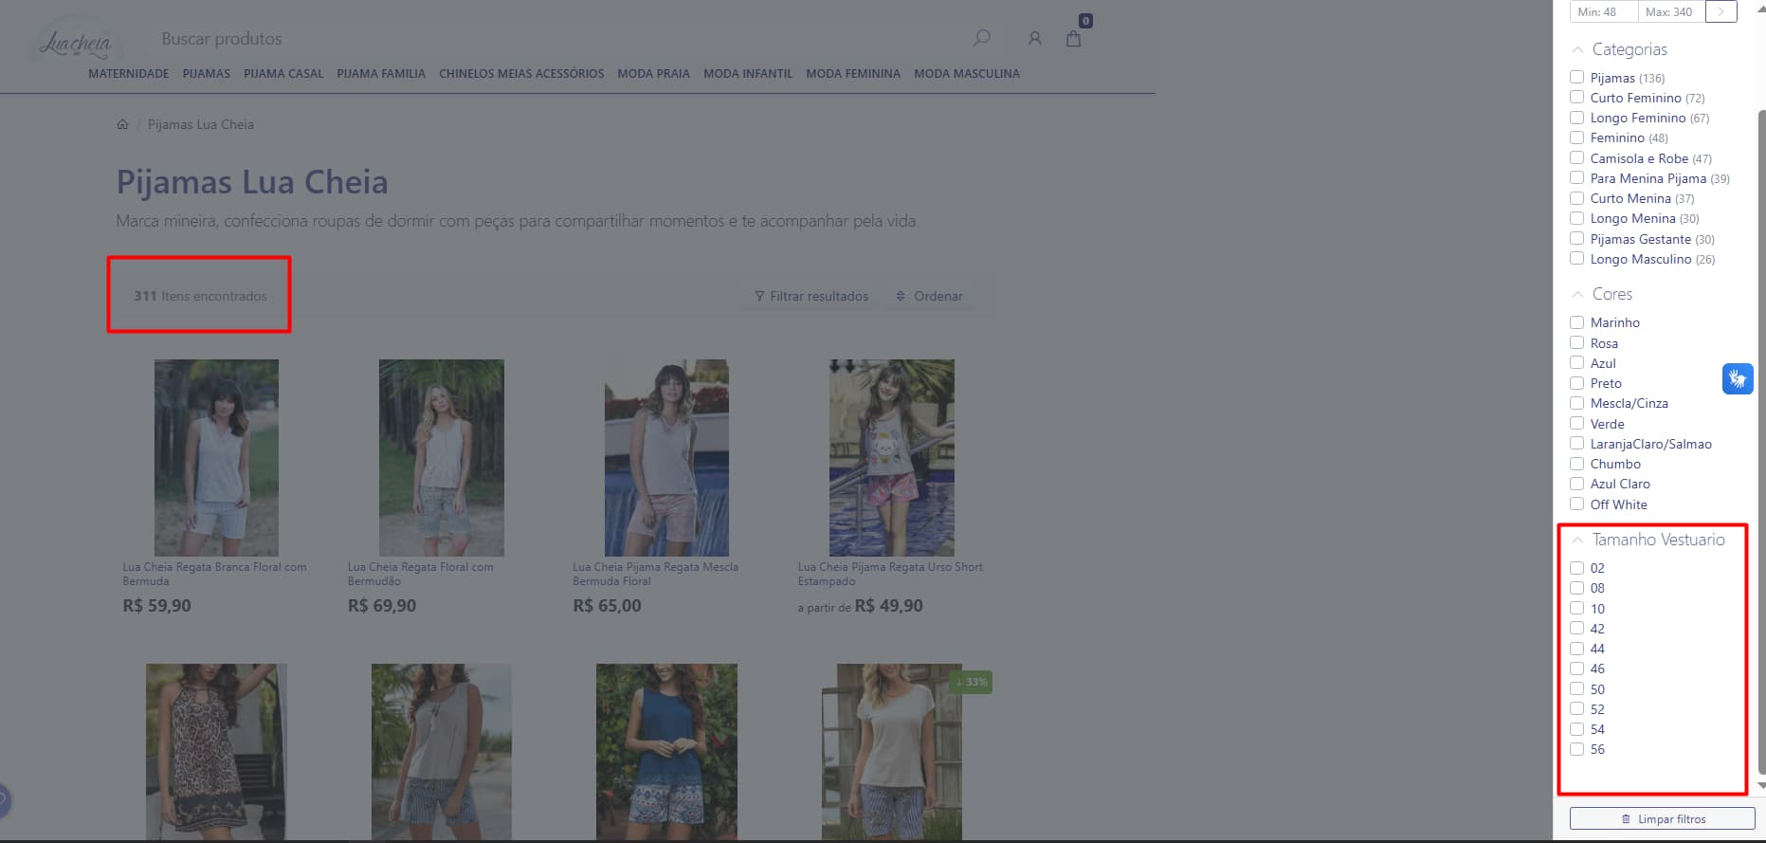Click the Max price input field

(x=1670, y=11)
